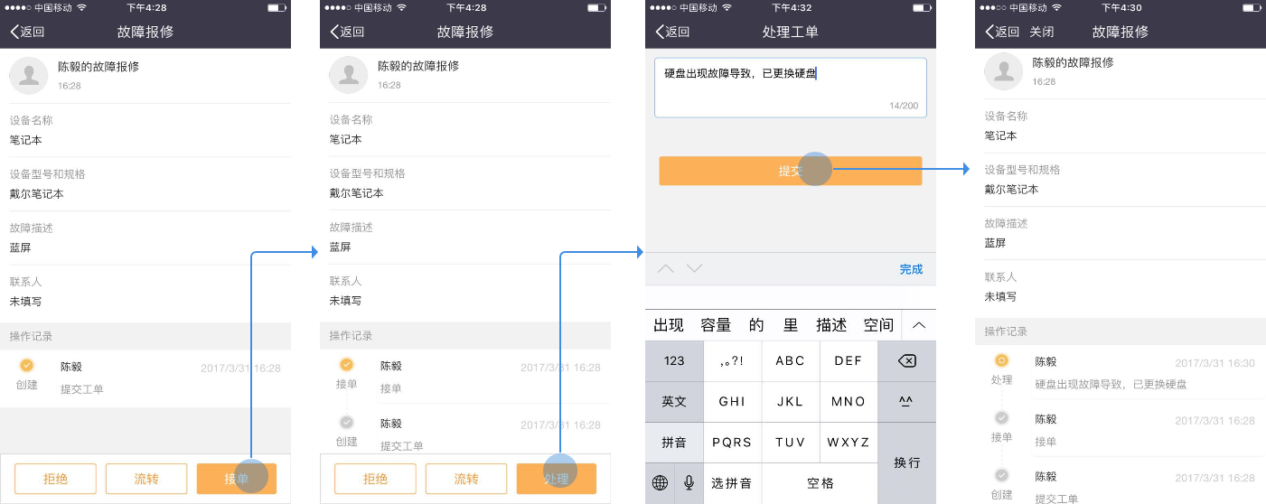
Task: Tap the 换行 return key
Action: 906,463
